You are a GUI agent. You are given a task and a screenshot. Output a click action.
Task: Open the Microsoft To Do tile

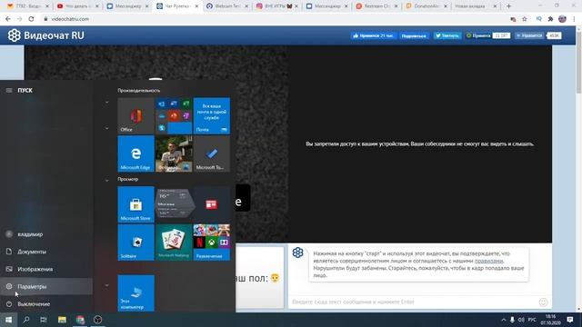pyautogui.click(x=212, y=154)
